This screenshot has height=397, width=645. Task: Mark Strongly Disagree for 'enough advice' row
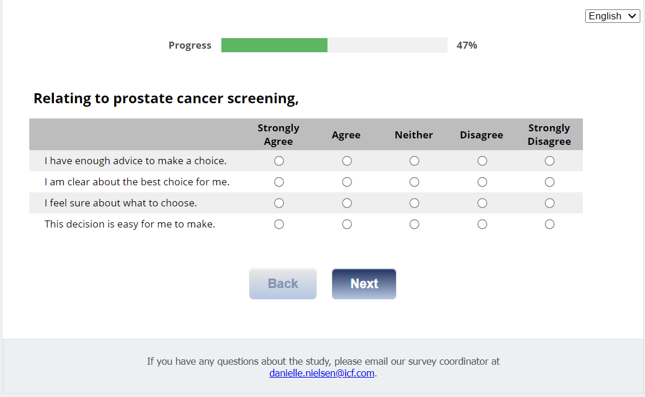[550, 161]
